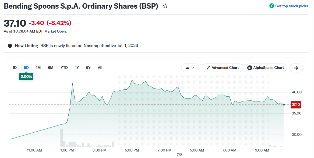Select the 5D range tab
Viewport: 314px width, 158px height.
pos(26,68)
